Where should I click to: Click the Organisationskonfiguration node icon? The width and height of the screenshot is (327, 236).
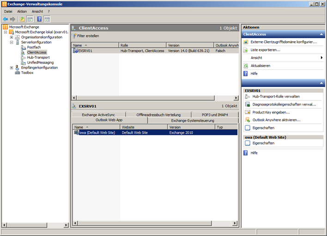click(x=17, y=37)
